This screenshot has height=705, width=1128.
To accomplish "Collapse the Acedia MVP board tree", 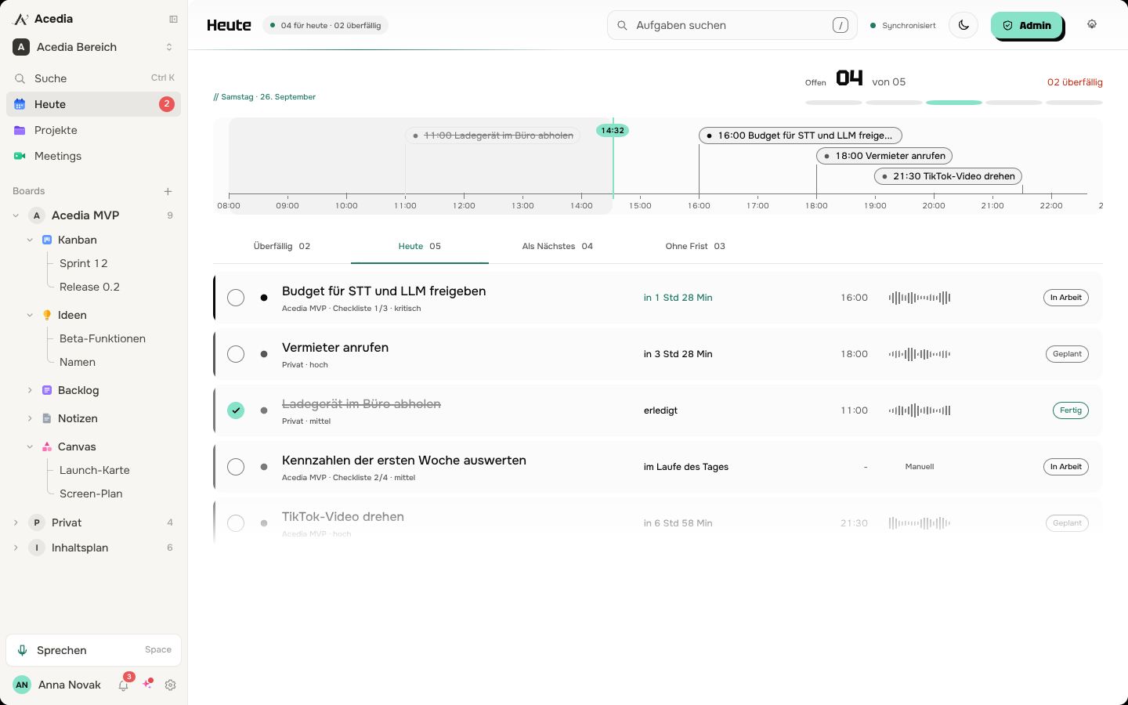I will pos(16,215).
